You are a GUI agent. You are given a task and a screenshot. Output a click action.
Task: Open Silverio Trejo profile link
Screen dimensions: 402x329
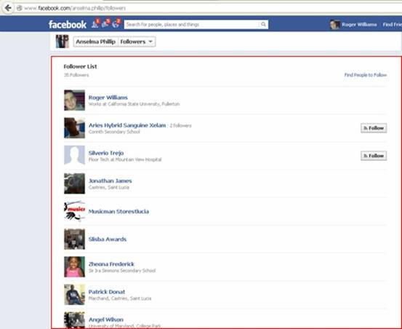[106, 153]
